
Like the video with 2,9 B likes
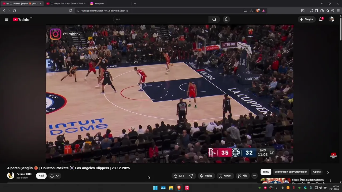click(179, 176)
